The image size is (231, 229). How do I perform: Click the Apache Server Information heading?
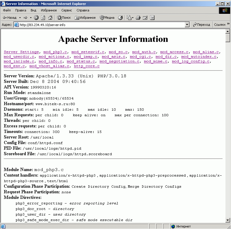(113, 39)
